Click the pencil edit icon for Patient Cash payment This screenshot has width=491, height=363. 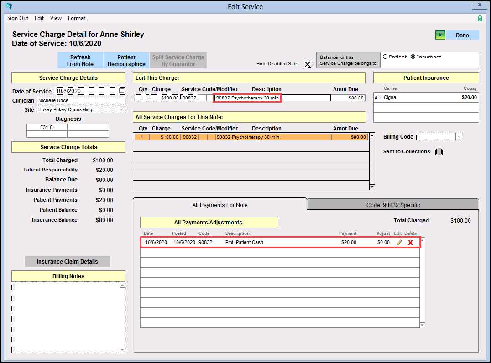[x=399, y=243]
